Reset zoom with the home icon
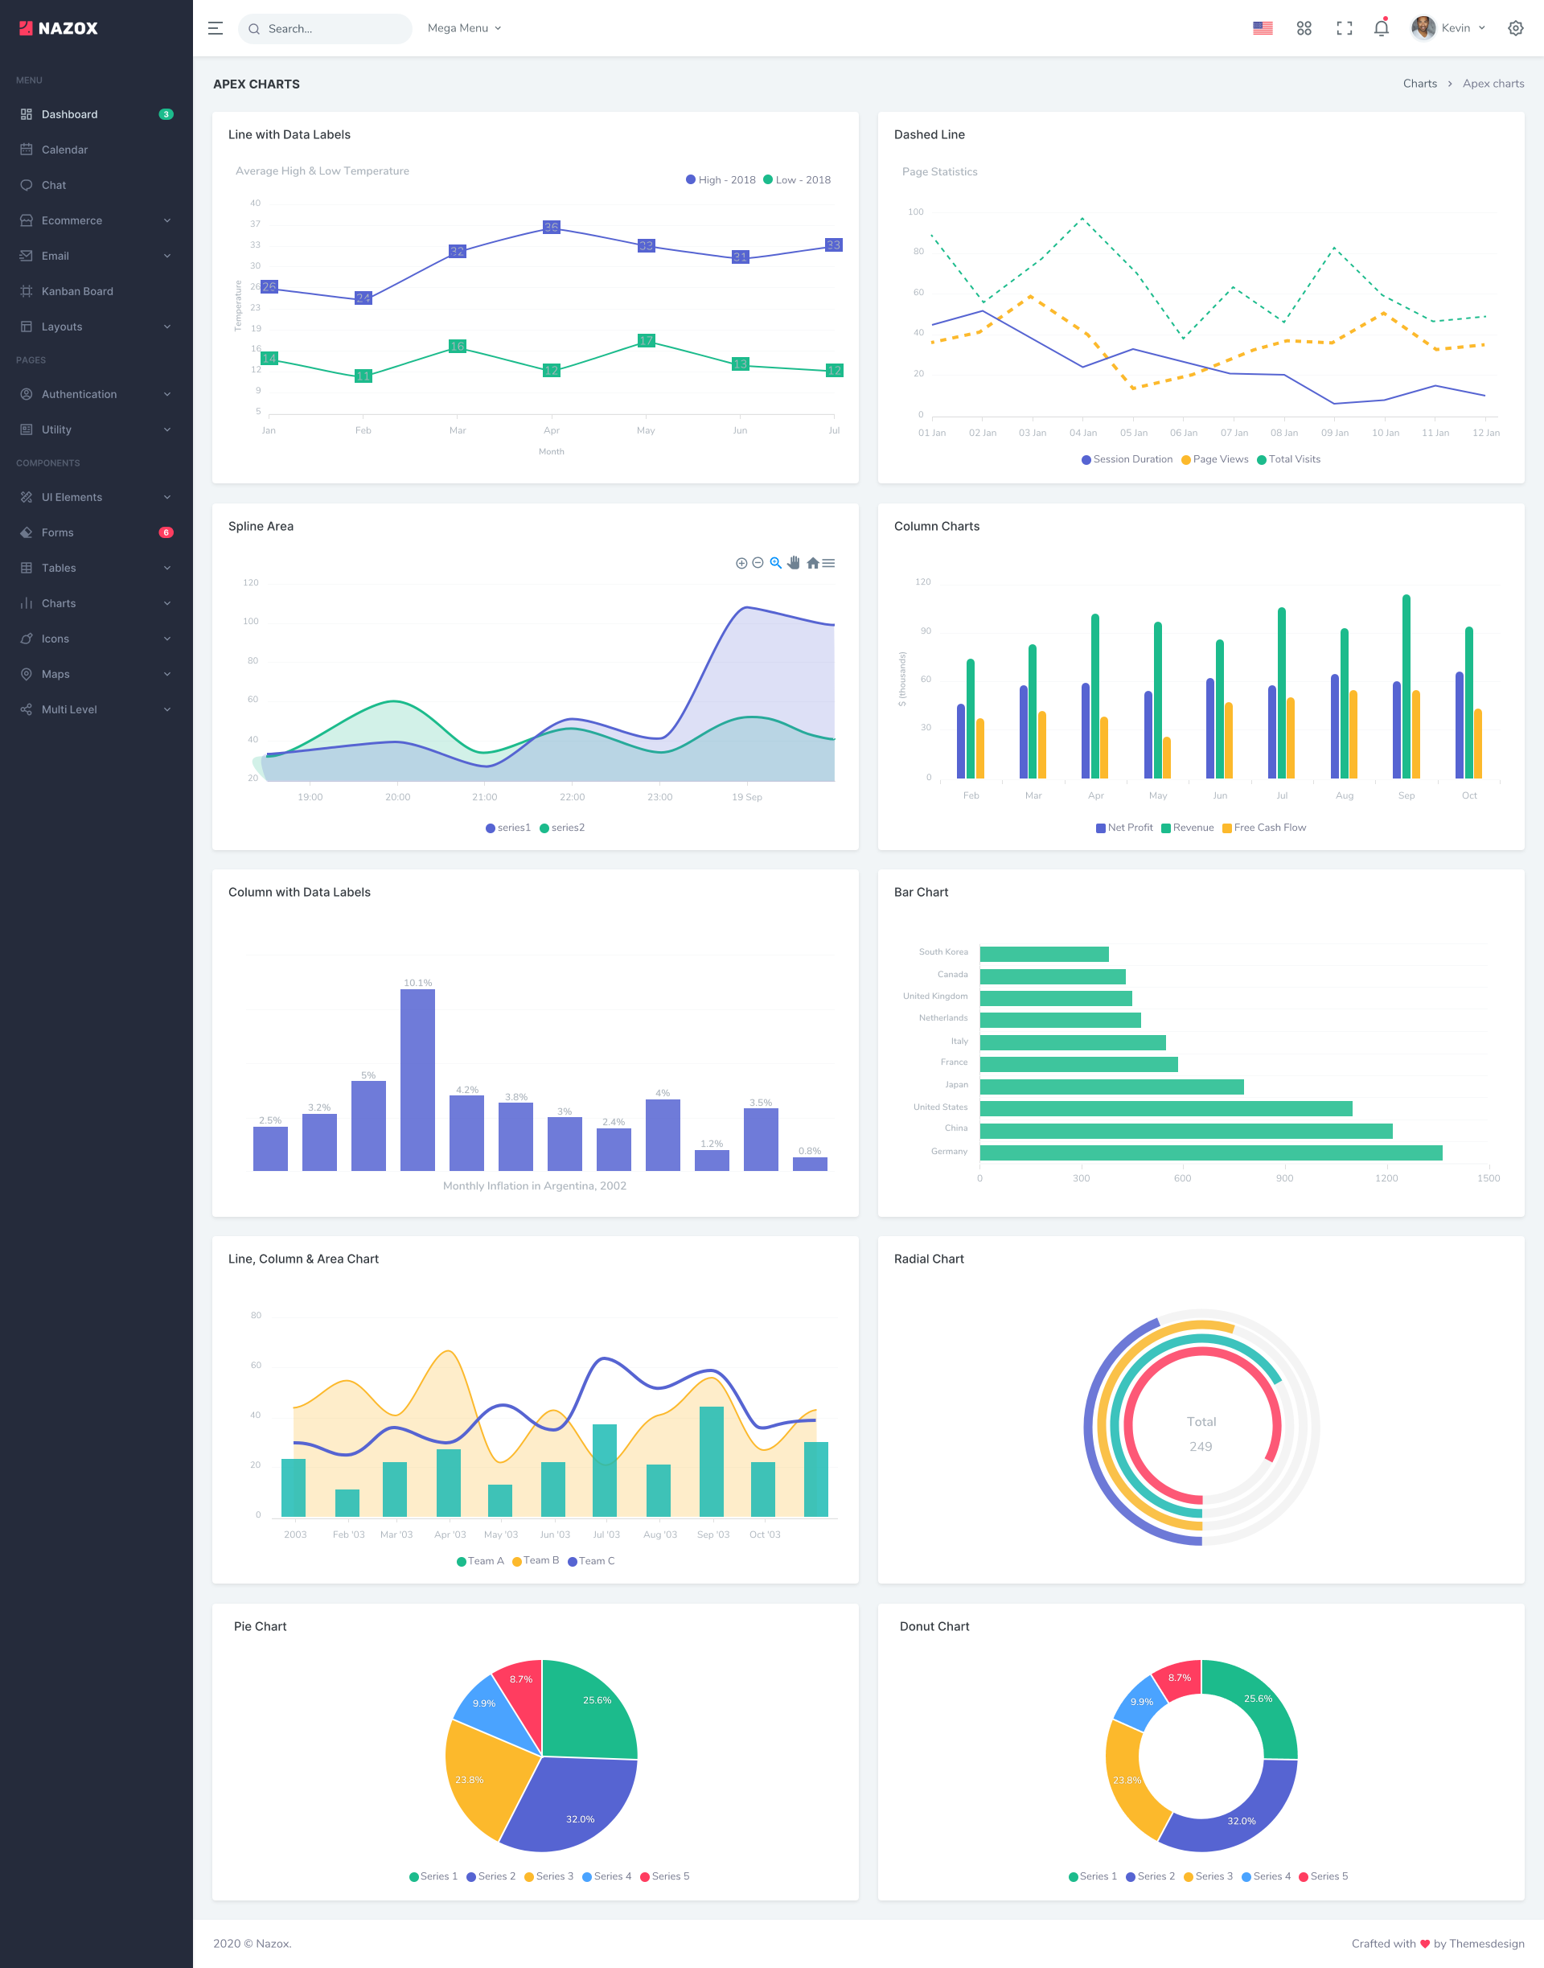 point(813,563)
